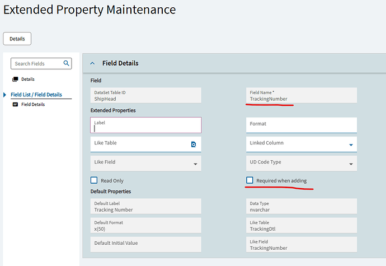Image resolution: width=386 pixels, height=266 pixels.
Task: Open the Linked Column dropdown
Action: [x=351, y=145]
